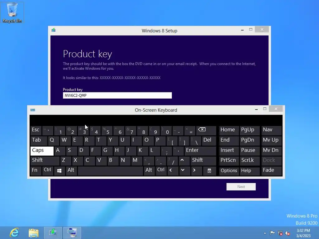The image size is (319, 239).
Task: Click the Next button in Setup
Action: tap(241, 187)
